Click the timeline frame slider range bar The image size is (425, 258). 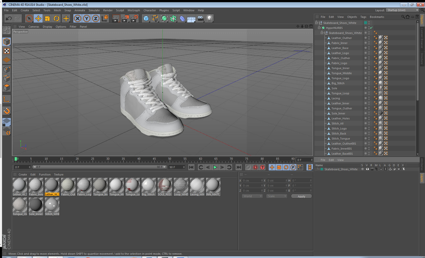(x=100, y=167)
